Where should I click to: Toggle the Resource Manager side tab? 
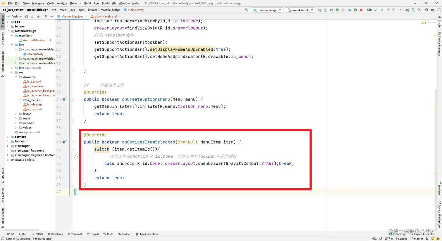pyautogui.click(x=3, y=64)
